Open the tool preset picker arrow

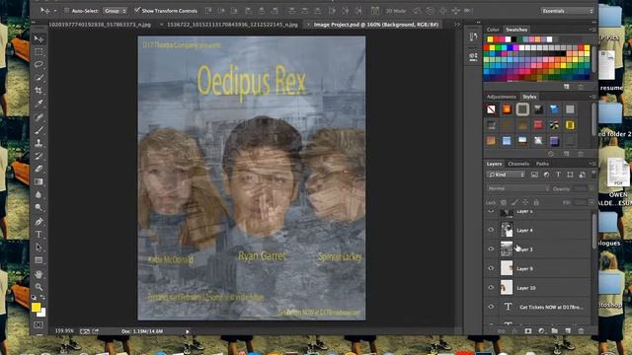click(55, 11)
